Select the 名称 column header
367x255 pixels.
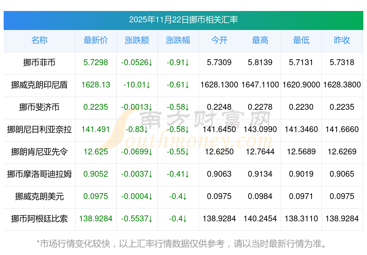point(39,40)
